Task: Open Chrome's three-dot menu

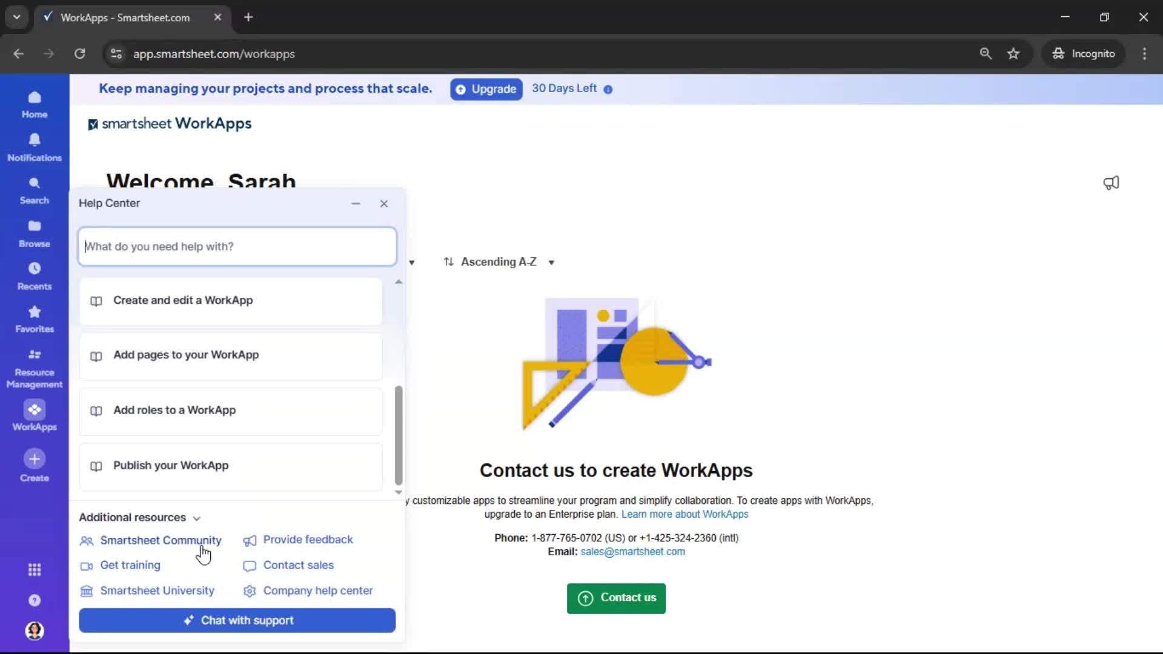Action: 1144,53
